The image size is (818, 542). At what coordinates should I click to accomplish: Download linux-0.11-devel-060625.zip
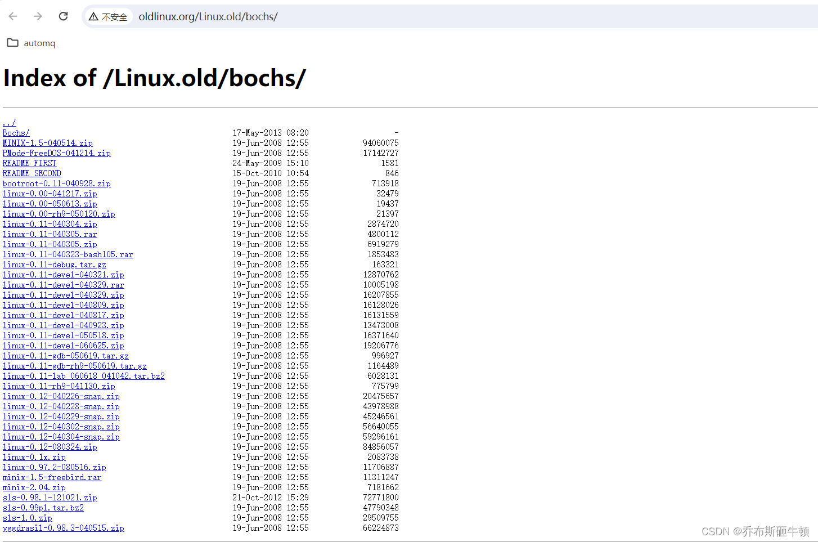click(x=64, y=345)
